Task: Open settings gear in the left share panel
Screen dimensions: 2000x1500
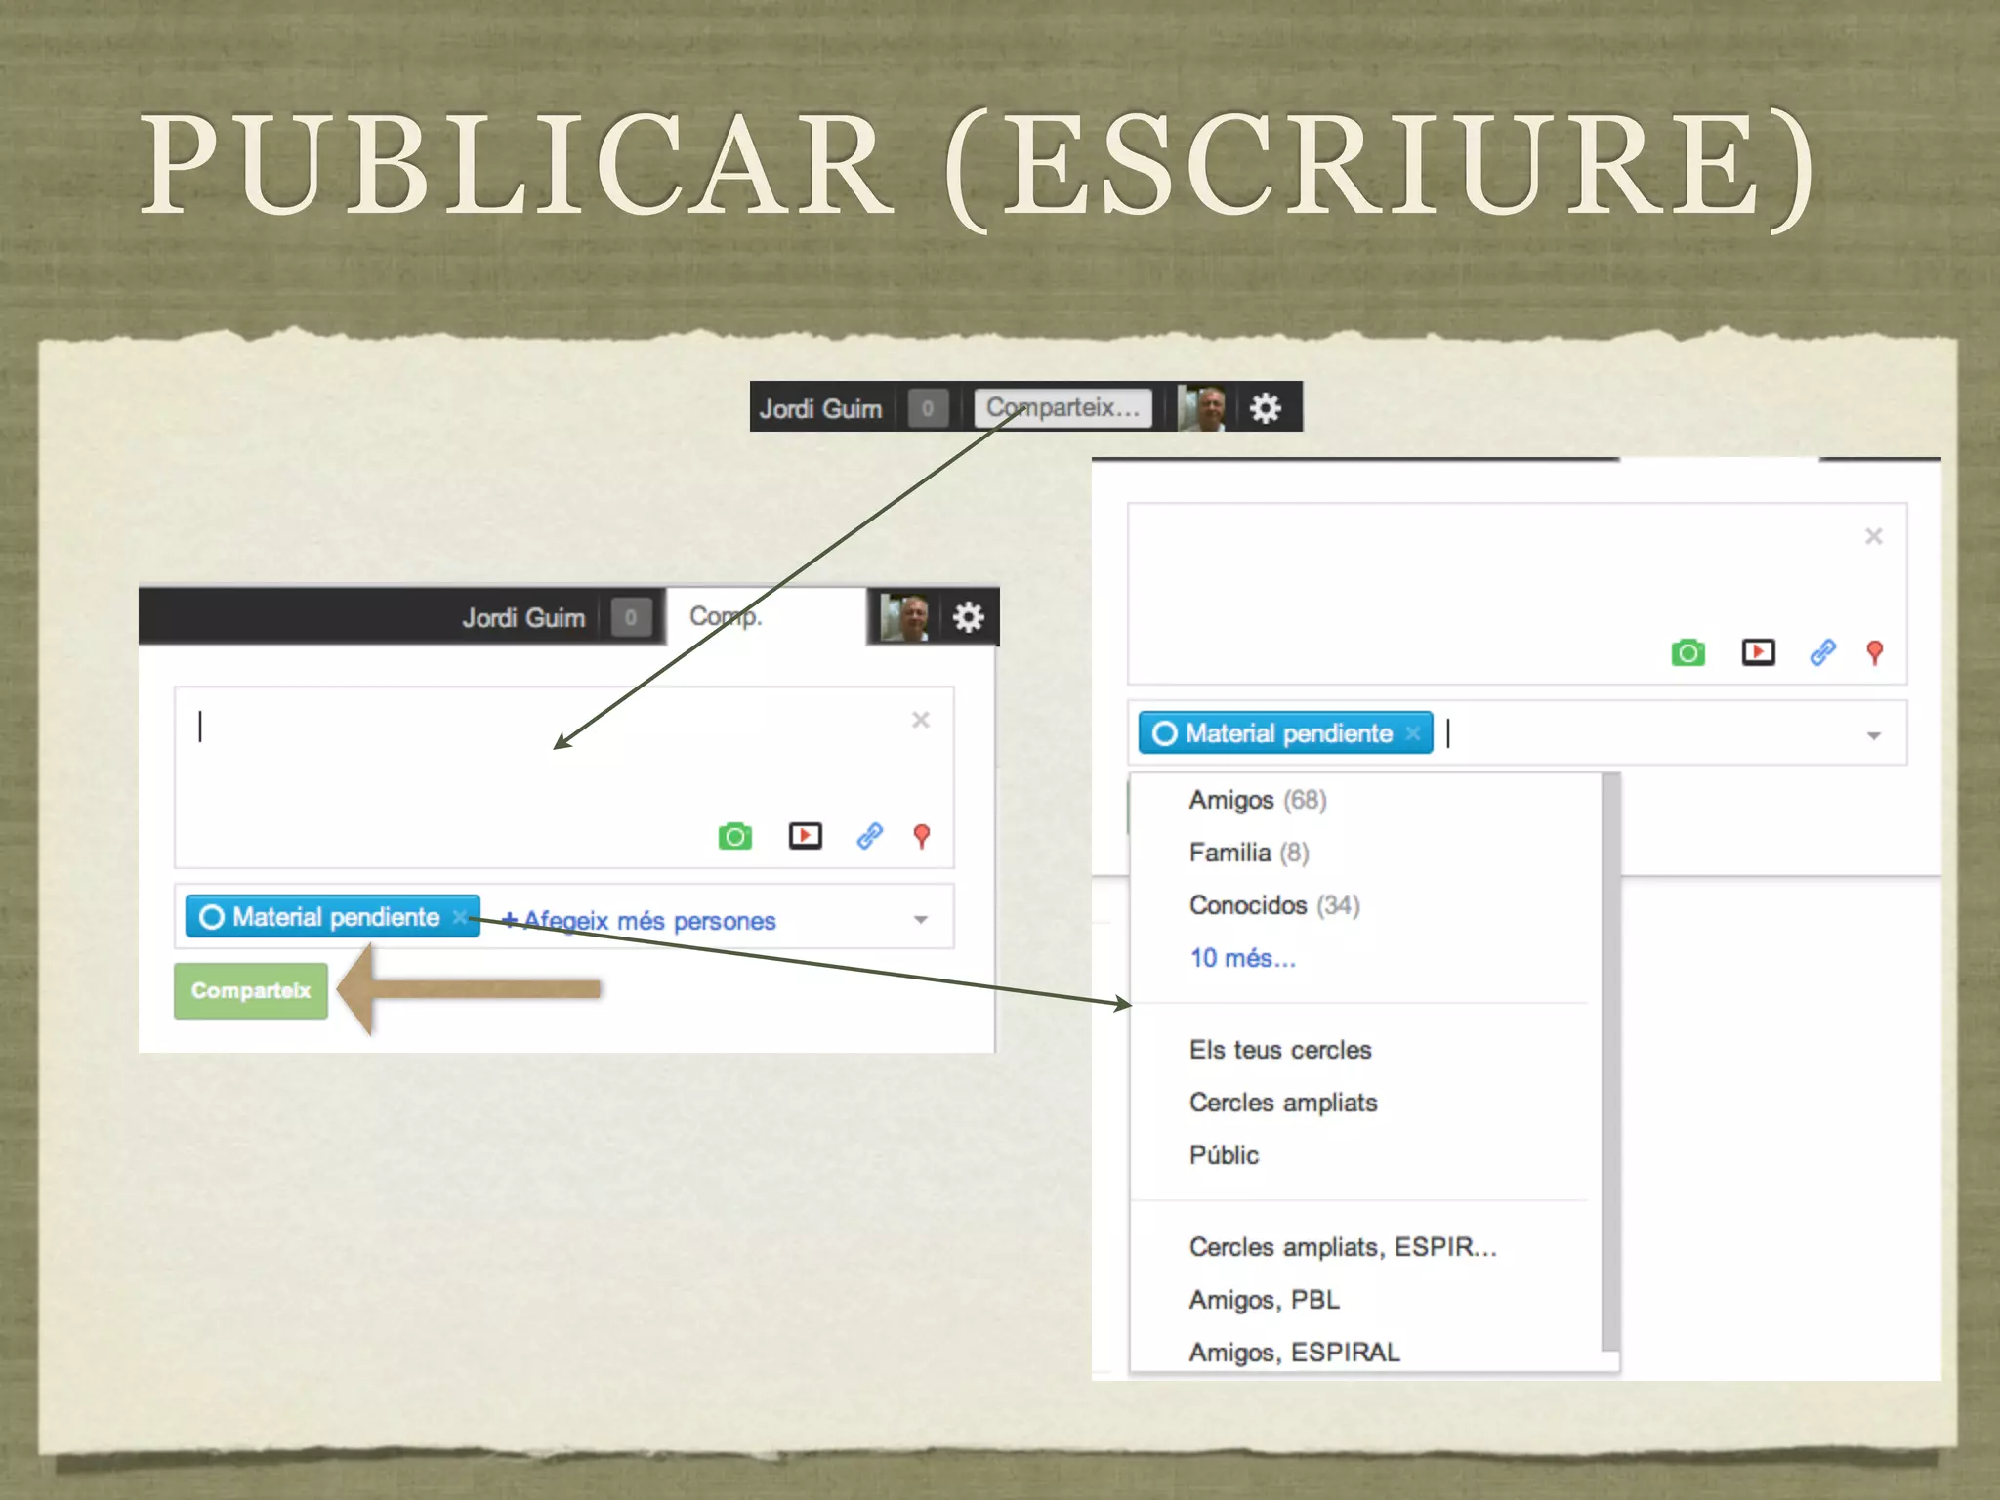Action: pyautogui.click(x=968, y=617)
